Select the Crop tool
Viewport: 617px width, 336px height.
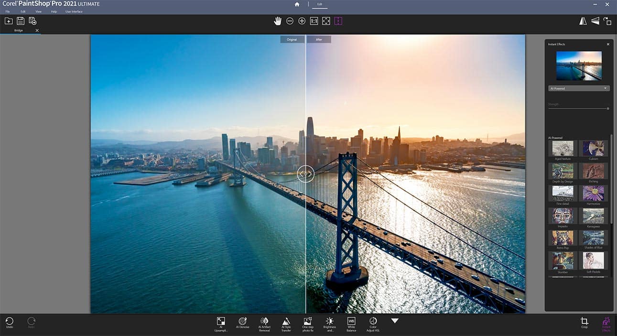pyautogui.click(x=584, y=323)
